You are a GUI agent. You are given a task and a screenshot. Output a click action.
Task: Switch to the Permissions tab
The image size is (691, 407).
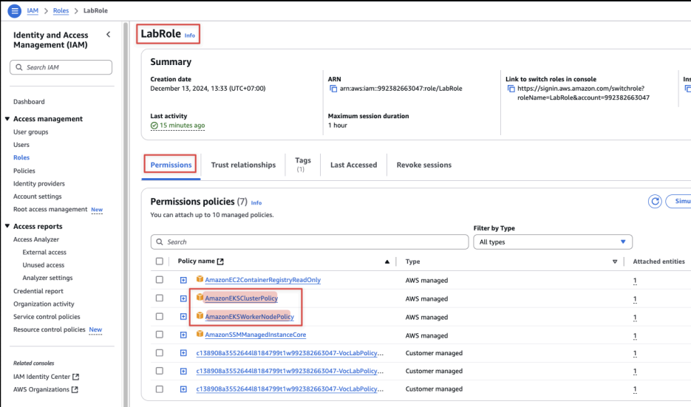(x=171, y=165)
